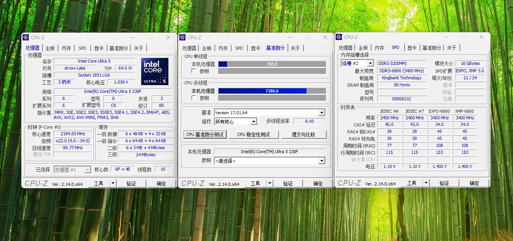This screenshot has height=241, width=513.
Task: Click the 名字 field Intel Core Ultra 5
Action: (94, 61)
